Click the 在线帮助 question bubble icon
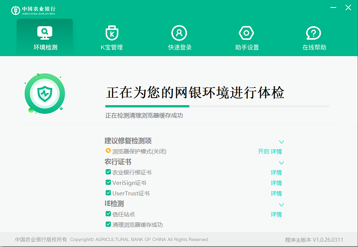Screen dimensions: 358x247 [x=314, y=33]
